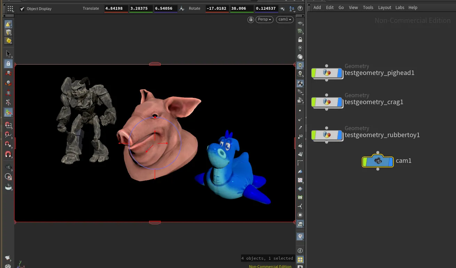This screenshot has height=268, width=456.
Task: Open the Edit menu in network editor
Action: tap(330, 7)
